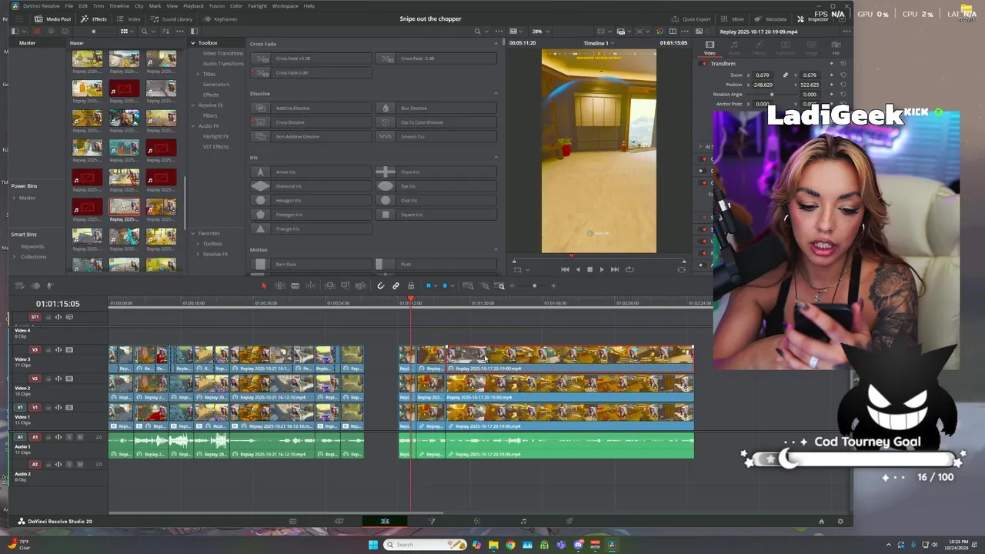Play the viewer forward

602,269
